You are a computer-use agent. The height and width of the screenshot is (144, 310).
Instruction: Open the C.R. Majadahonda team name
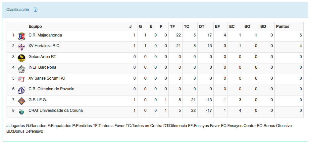click(45, 35)
